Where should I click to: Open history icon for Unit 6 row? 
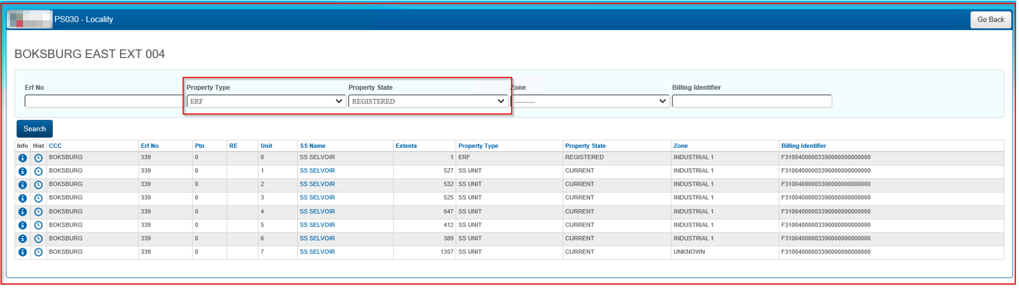[38, 239]
